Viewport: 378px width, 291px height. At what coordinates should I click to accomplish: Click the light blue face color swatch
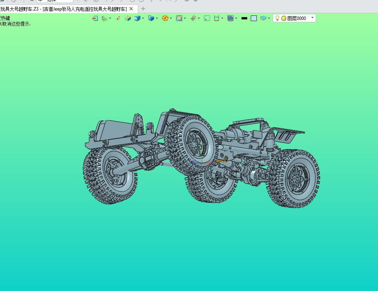coord(254,18)
